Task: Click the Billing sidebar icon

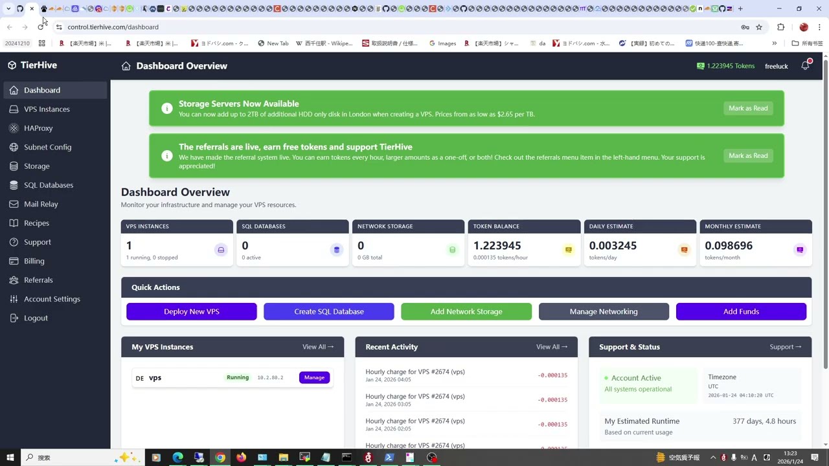Action: (x=14, y=261)
